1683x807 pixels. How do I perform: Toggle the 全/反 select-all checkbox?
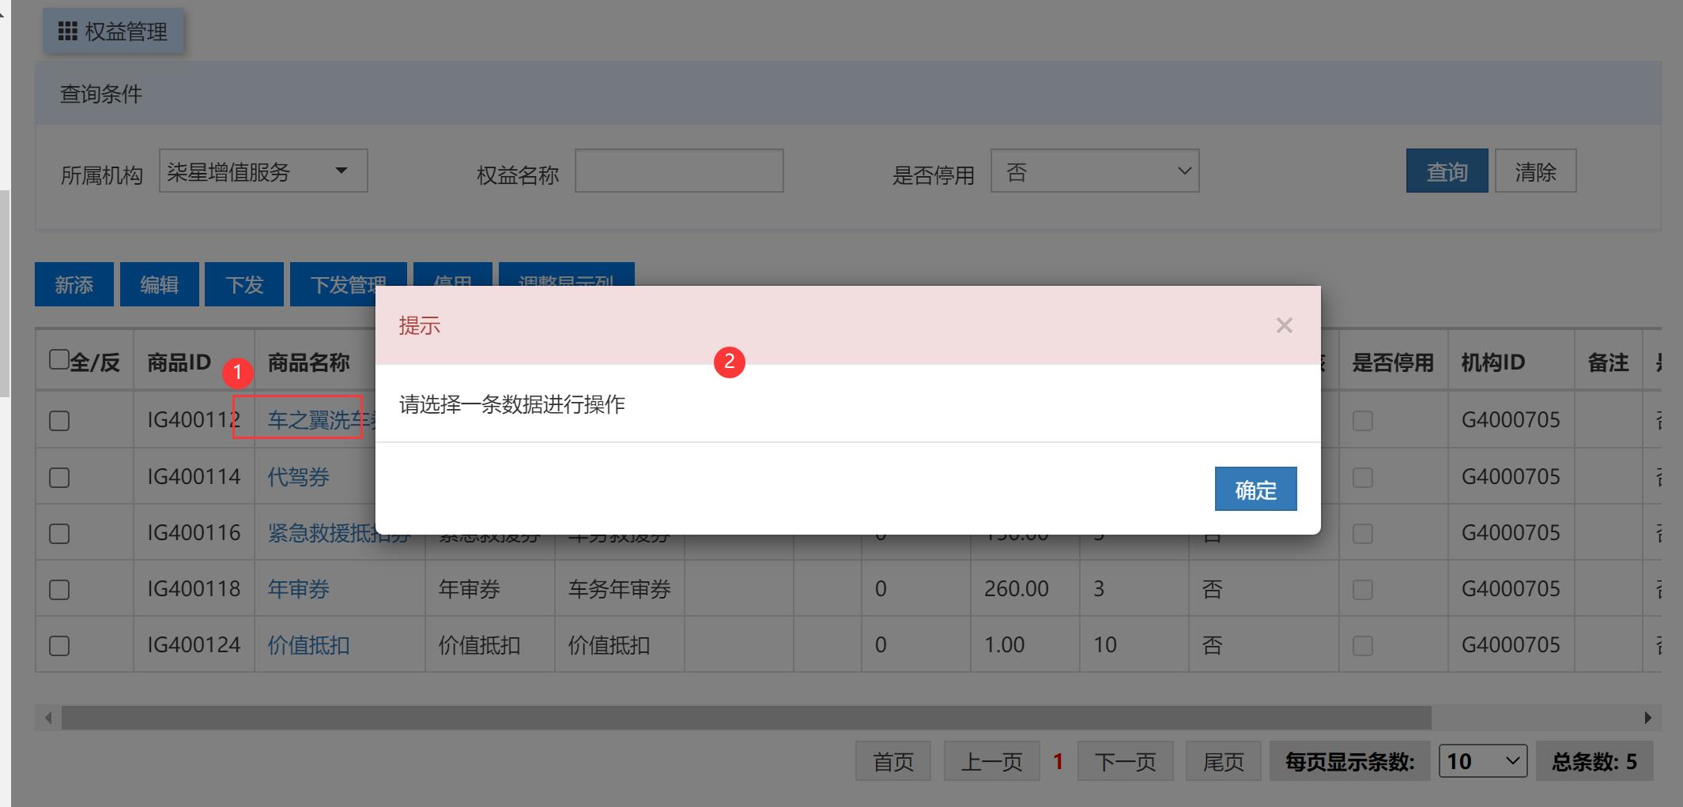coord(58,360)
